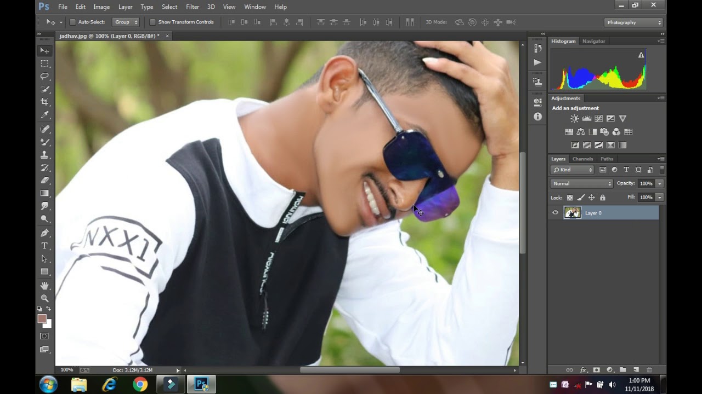702x394 pixels.
Task: Add a Channel Mixer adjustment
Action: click(616, 132)
